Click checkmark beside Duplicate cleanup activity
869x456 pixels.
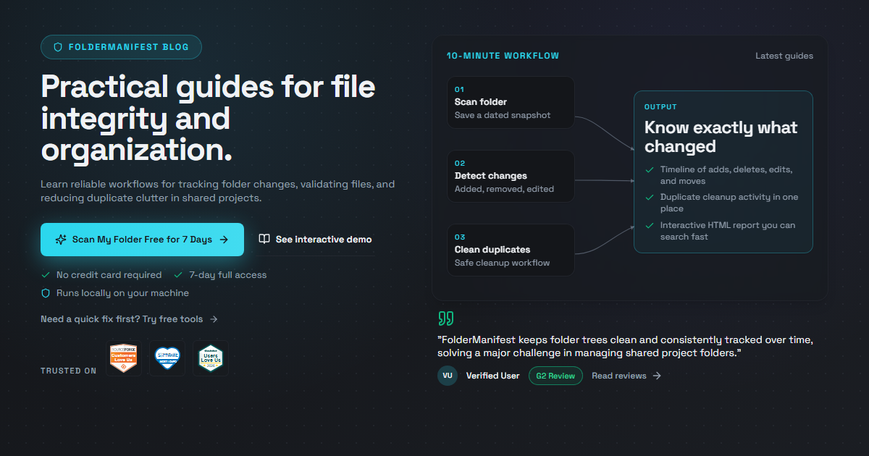tap(650, 197)
